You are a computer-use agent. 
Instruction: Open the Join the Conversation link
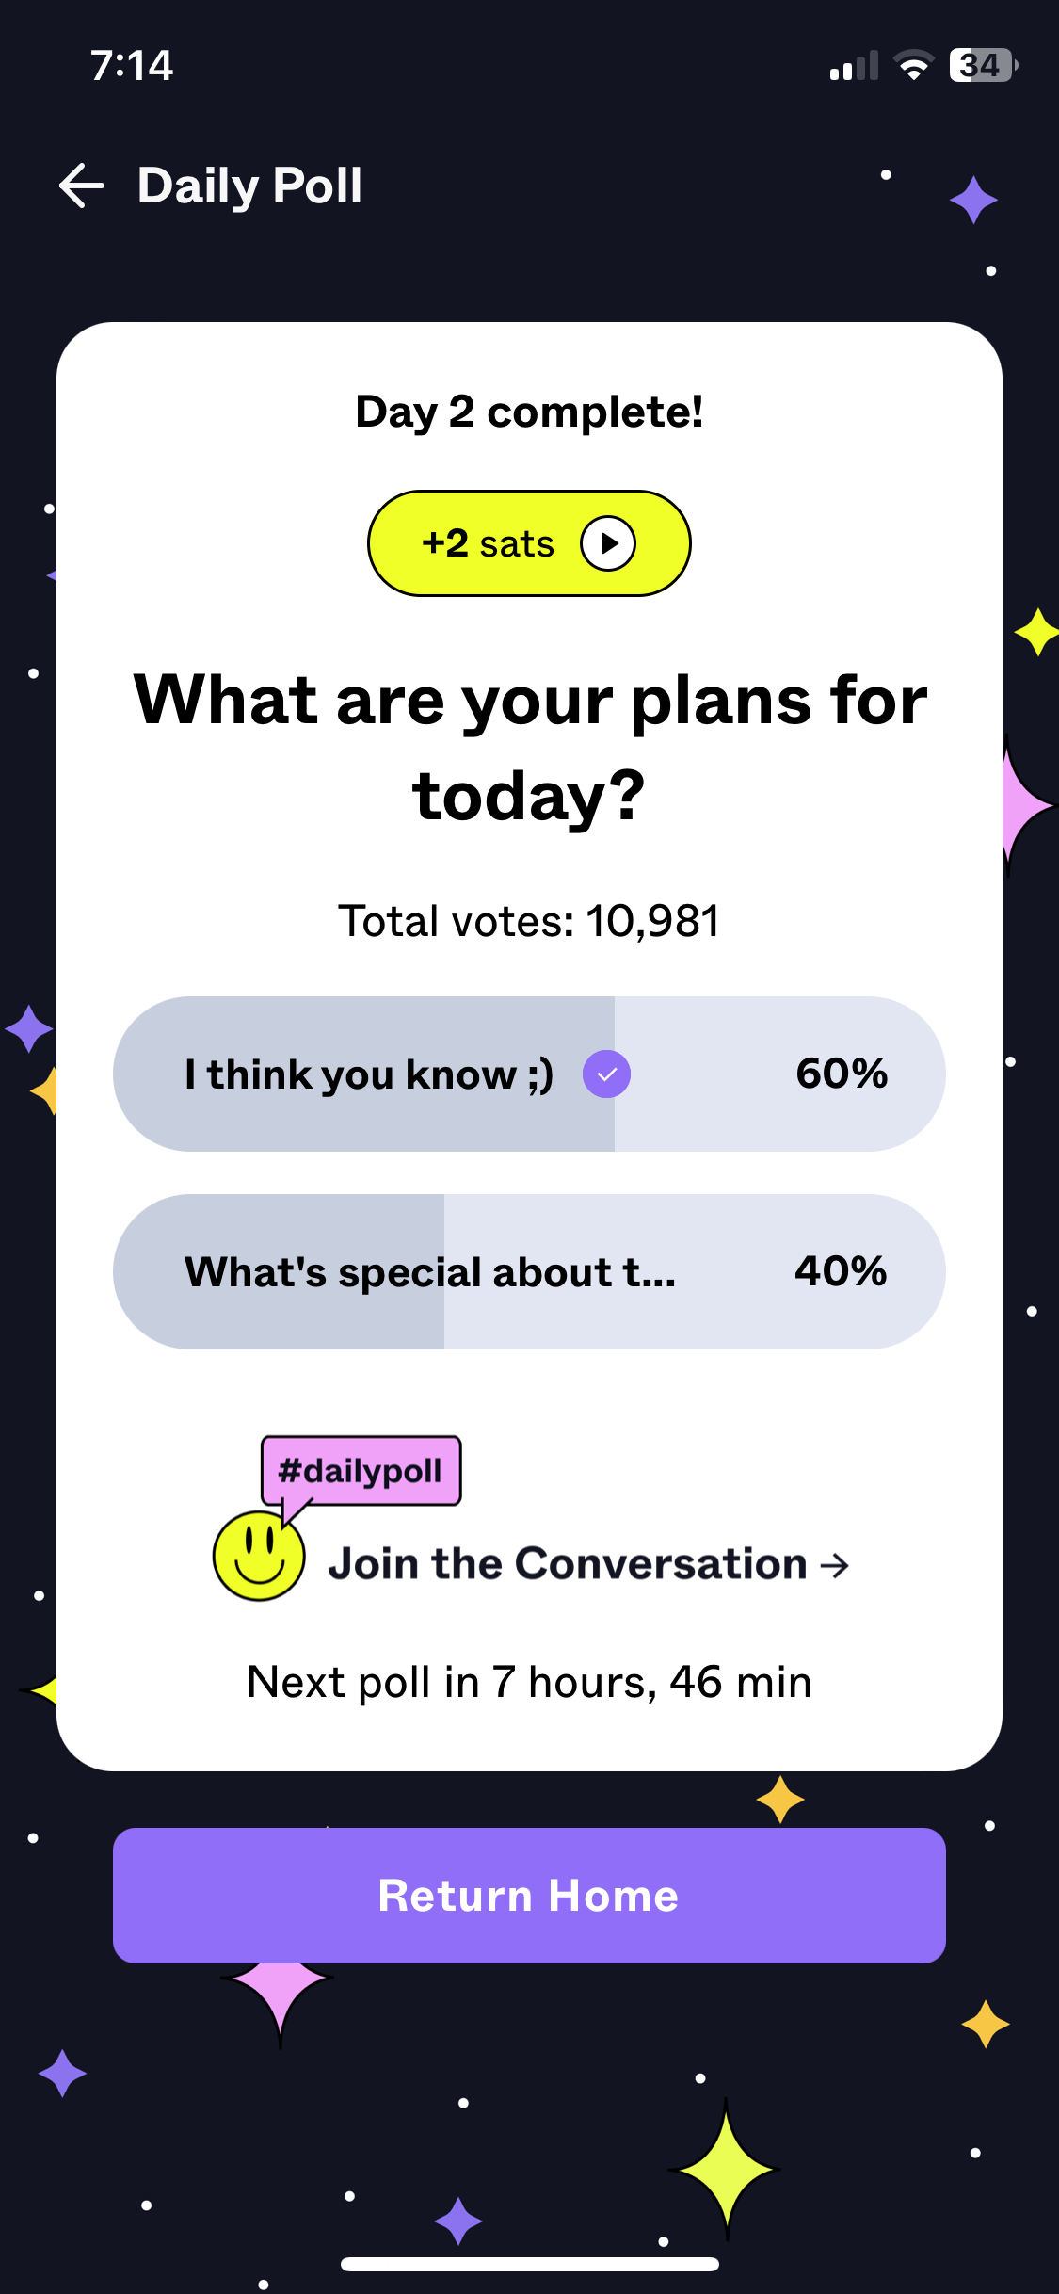pos(568,1564)
